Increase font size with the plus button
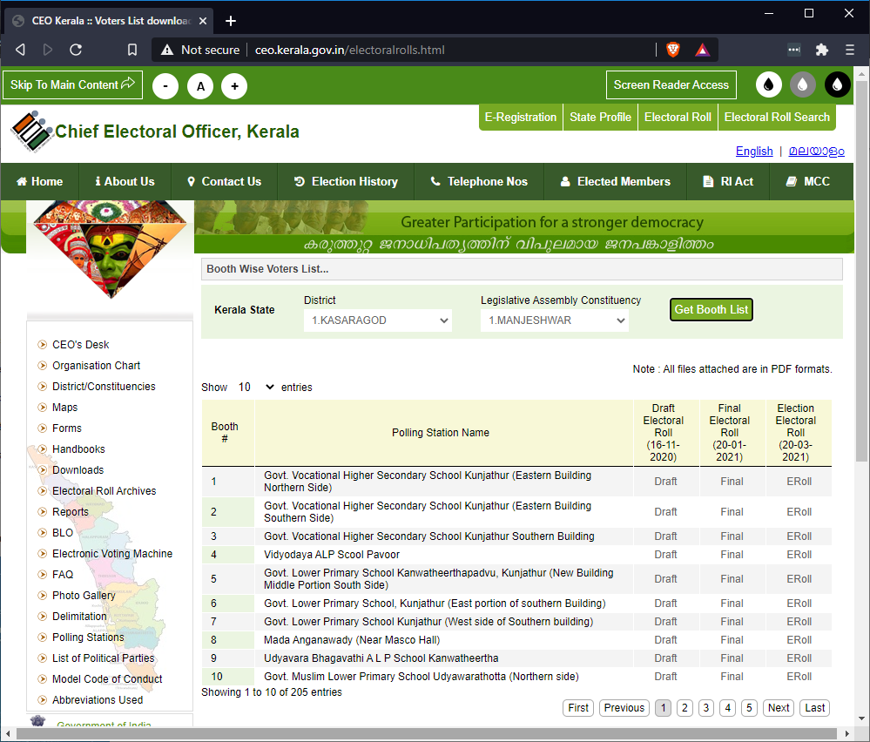Screen dimensions: 870x742 coord(233,85)
